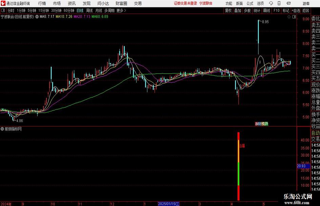Expand the 更多 periods dropdown
This screenshot has height=206, width=320.
click(x=121, y=10)
